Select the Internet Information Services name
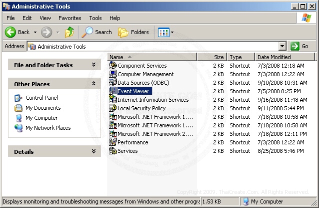Image resolution: width=319 pixels, height=208 pixels. tap(153, 100)
